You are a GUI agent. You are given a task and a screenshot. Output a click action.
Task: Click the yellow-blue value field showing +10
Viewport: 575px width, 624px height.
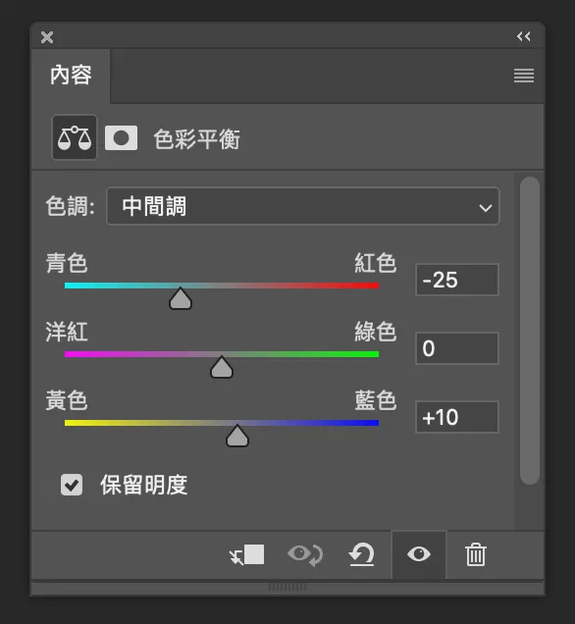click(x=457, y=417)
